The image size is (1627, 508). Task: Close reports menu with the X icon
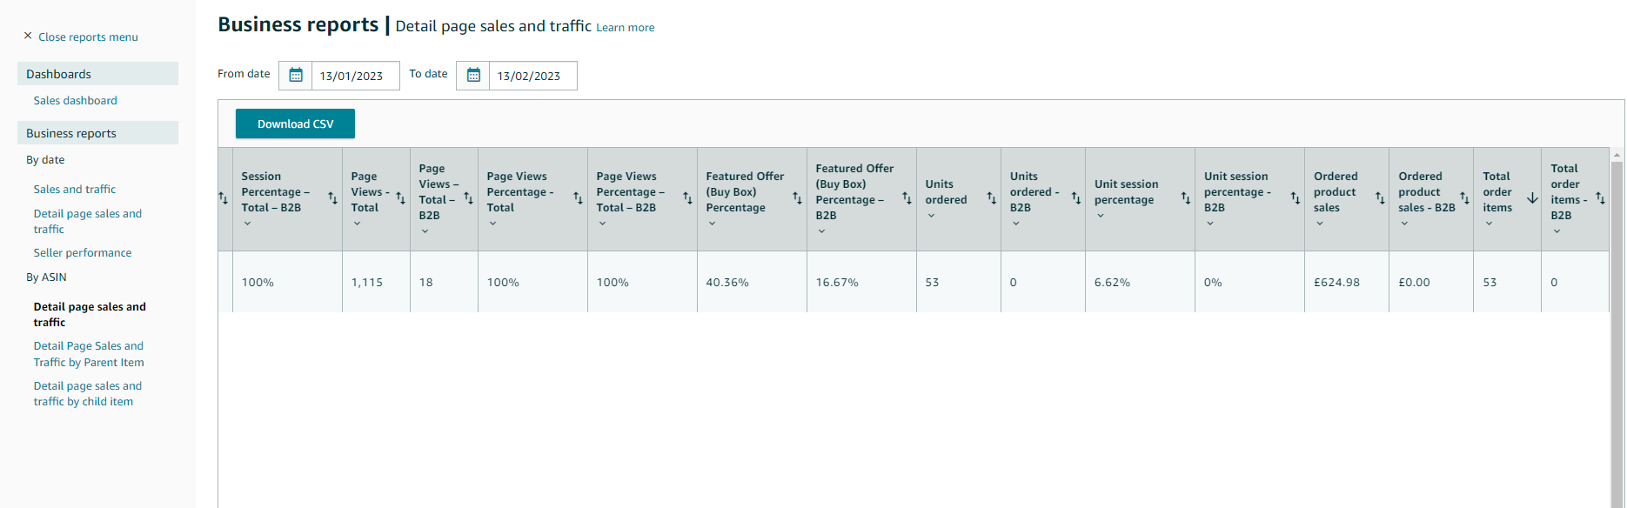pyautogui.click(x=28, y=36)
